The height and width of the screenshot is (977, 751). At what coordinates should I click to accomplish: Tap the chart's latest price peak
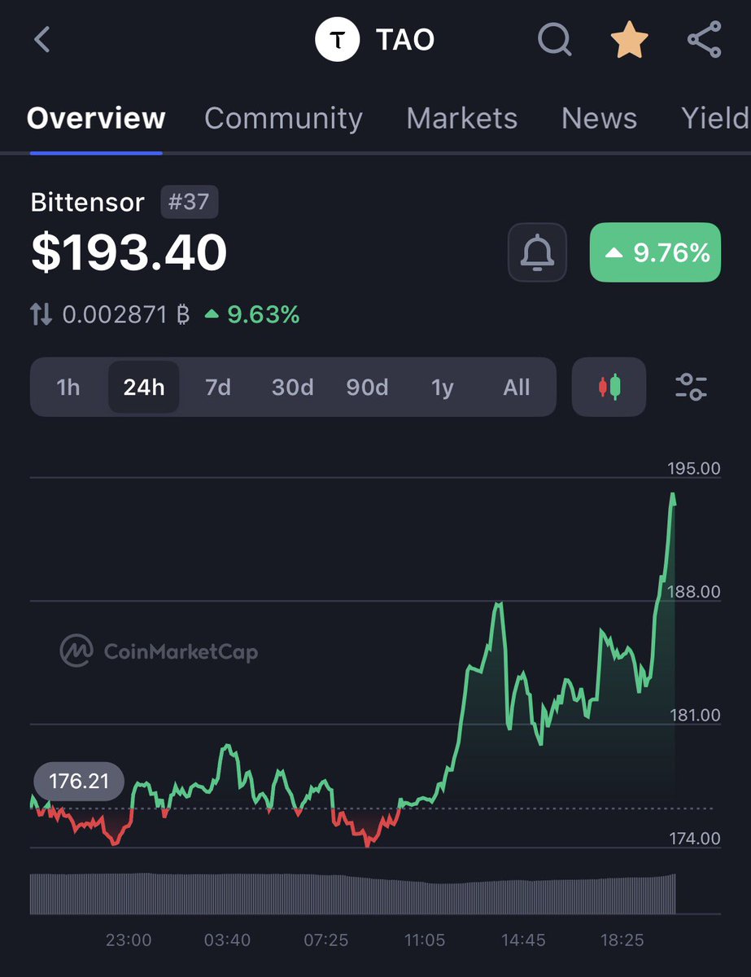pos(673,494)
